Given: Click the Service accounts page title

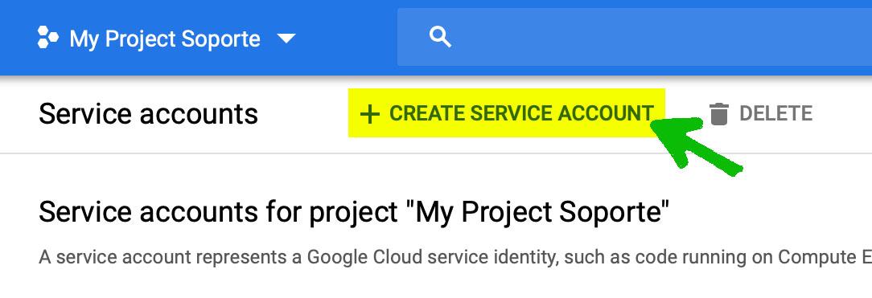Looking at the screenshot, I should pyautogui.click(x=149, y=114).
